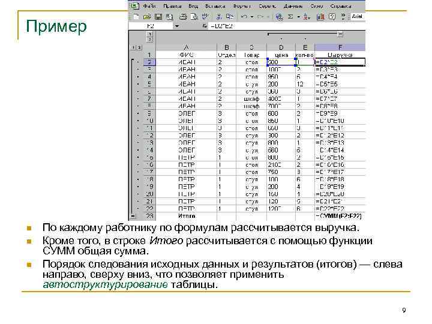Click cell F20 with =D20*E20
Viewport: 432px width, 324px height.
(340, 194)
